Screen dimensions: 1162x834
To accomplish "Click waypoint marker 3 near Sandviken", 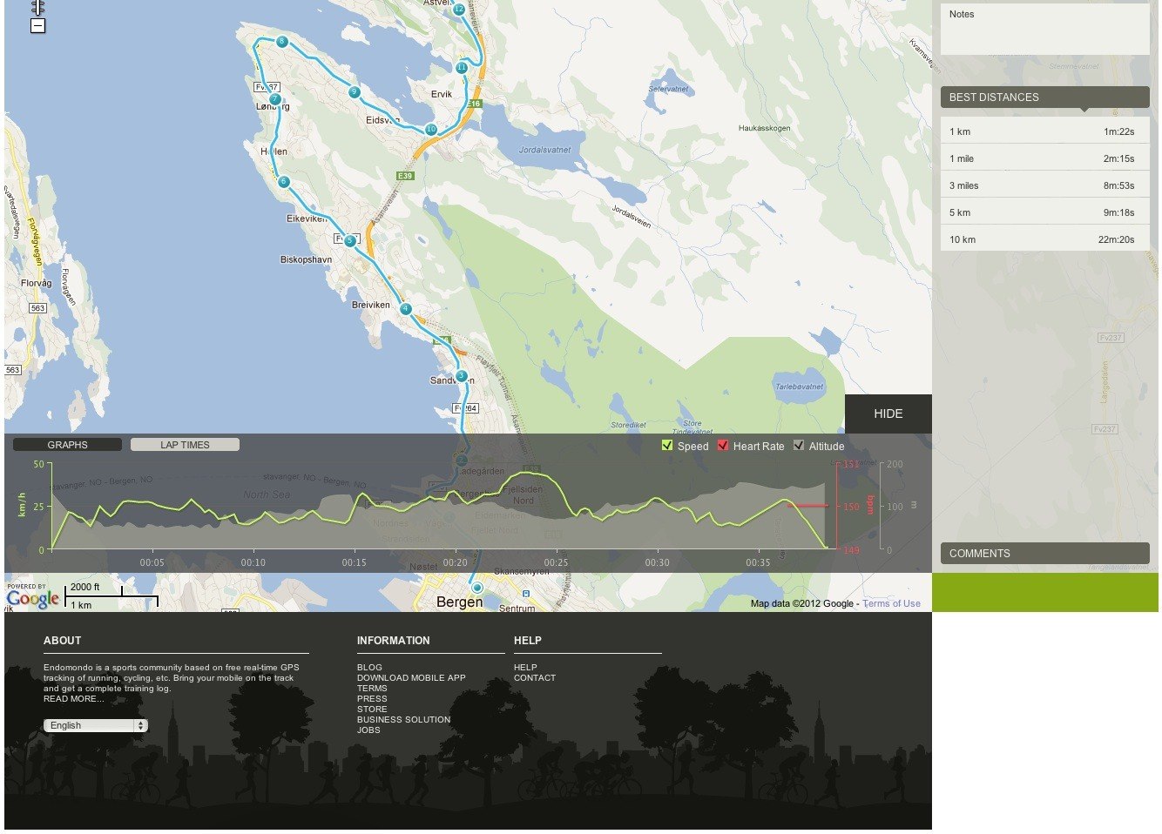I will coord(460,374).
